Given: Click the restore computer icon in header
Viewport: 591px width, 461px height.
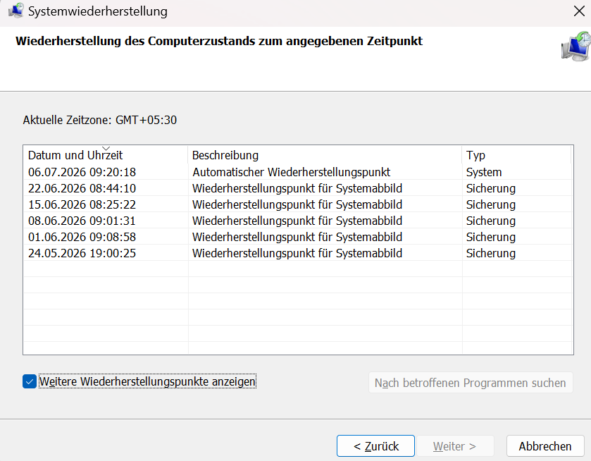Looking at the screenshot, I should tap(576, 47).
